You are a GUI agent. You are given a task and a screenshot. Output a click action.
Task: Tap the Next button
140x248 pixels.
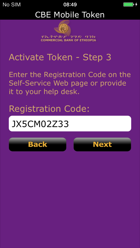click(102, 144)
